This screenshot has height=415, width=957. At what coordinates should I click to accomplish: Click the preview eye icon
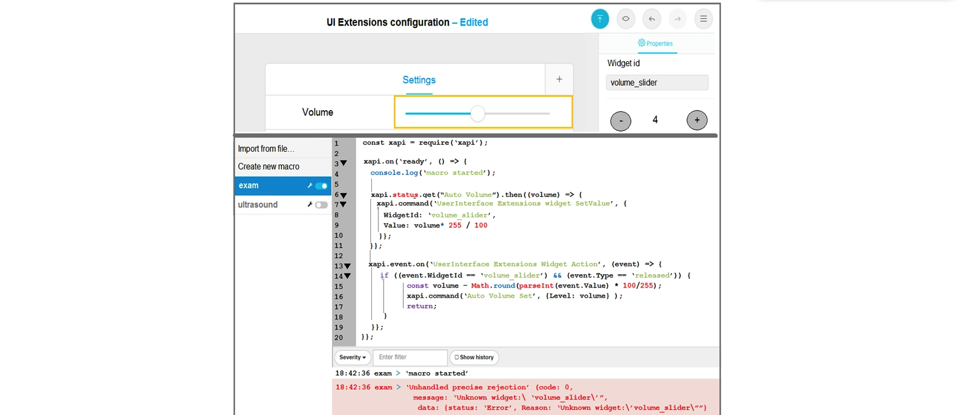[x=626, y=19]
